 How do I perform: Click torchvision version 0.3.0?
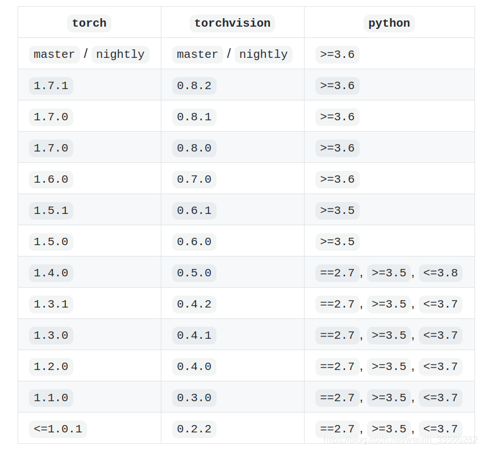pyautogui.click(x=194, y=398)
